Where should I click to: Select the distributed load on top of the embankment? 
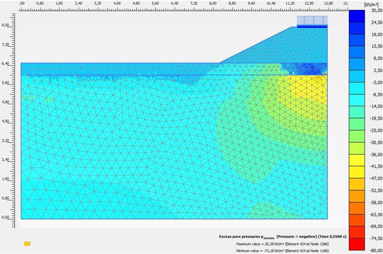(x=312, y=22)
